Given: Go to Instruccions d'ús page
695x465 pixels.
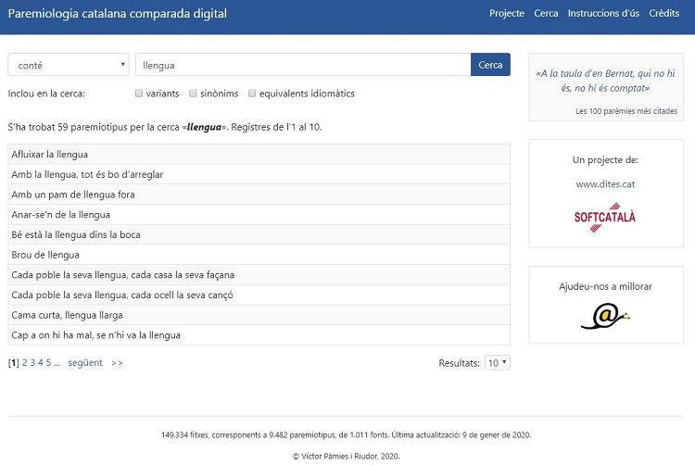Looking at the screenshot, I should (603, 14).
